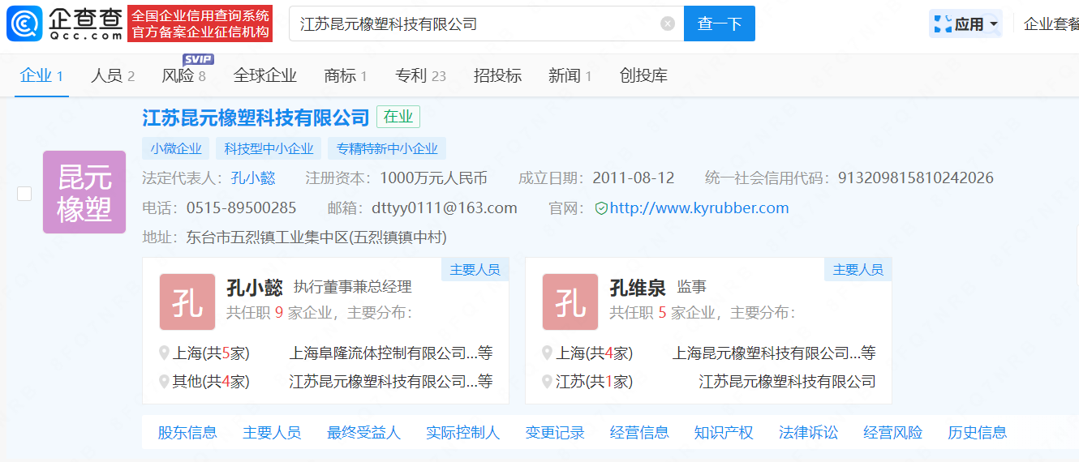1079x462 pixels.
Task: Click 江苏昆元橡塑科技有限公司...等 in 孔小懿 card
Action: pyautogui.click(x=391, y=381)
